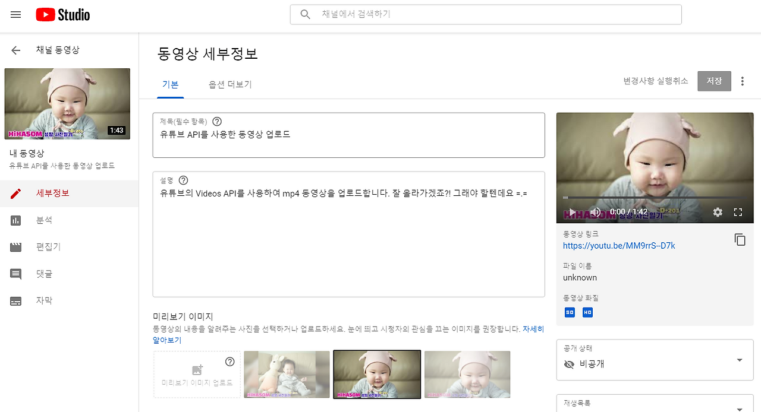The height and width of the screenshot is (412, 761).
Task: Mute the video player volume
Action: pos(595,212)
